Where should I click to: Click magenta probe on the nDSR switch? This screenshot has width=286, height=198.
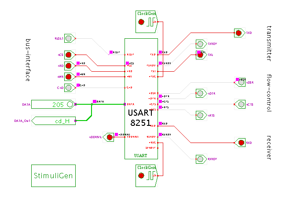point(237,80)
